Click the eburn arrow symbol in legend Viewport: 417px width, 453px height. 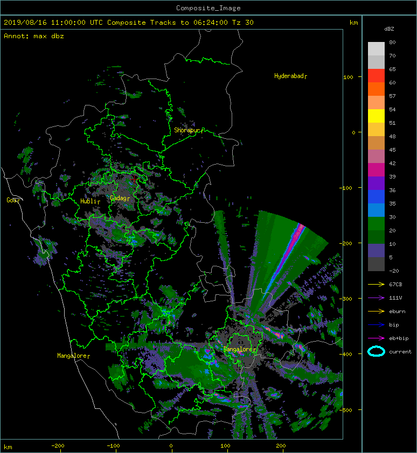[x=376, y=311]
